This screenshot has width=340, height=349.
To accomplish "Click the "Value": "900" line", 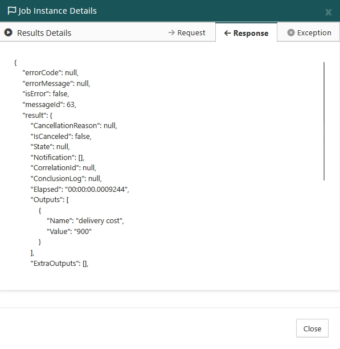I will 69,231.
